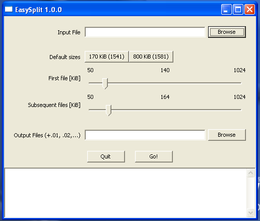Click into the Input File text field
This screenshot has width=260, height=221.
145,32
